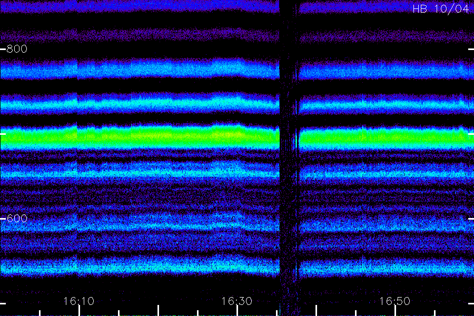This screenshot has width=474, height=316.
Task: Click the HB 10/04 caption text
Action: (440, 9)
